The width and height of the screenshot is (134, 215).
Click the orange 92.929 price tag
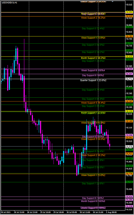coord(129,16)
